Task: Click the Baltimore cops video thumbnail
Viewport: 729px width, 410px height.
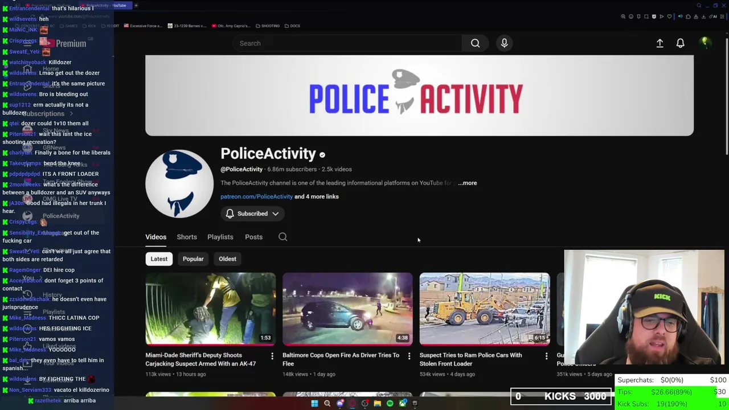Action: [x=347, y=309]
